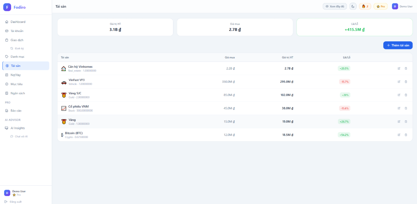This screenshot has height=204, width=417.
Task: Click the Thêm tài sản button
Action: tap(398, 45)
